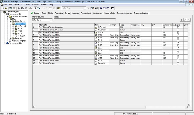Click the Tile Vertically toolbar icon

108,8
